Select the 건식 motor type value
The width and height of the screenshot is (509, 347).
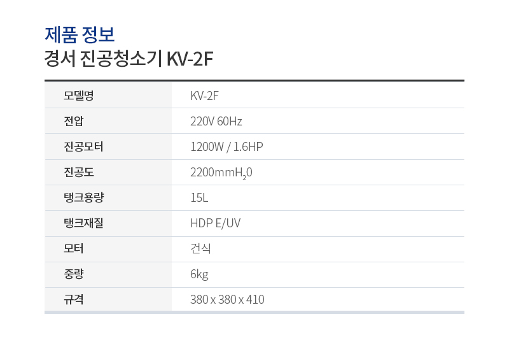coord(200,248)
